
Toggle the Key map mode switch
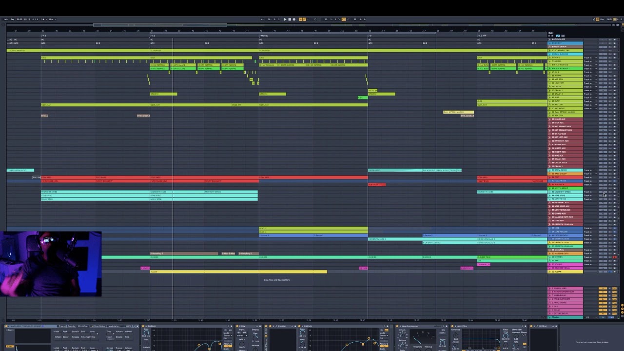pyautogui.click(x=602, y=19)
